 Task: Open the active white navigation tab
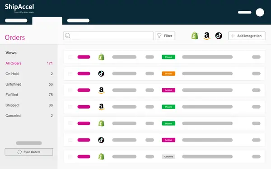click(x=47, y=21)
